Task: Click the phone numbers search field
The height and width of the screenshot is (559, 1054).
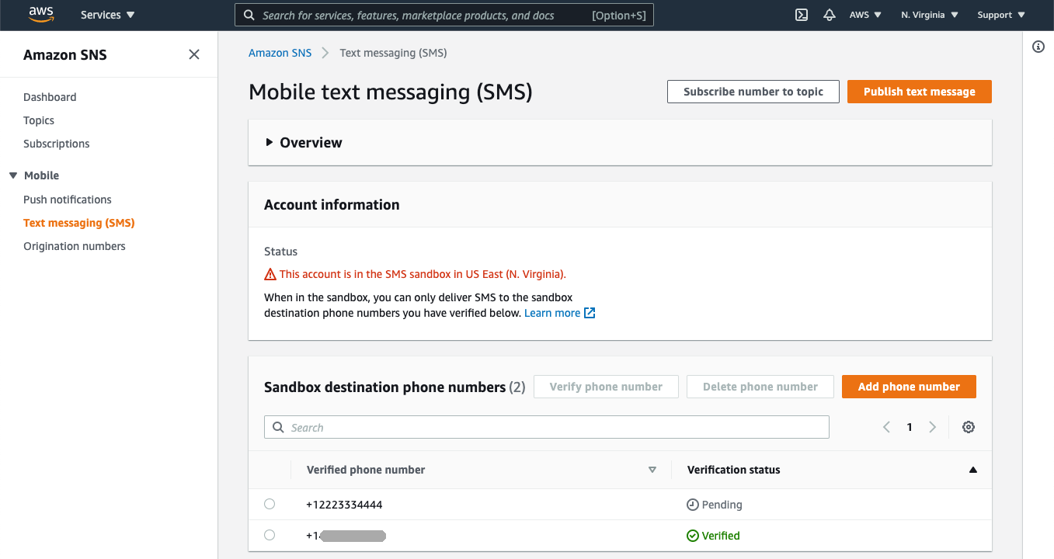Action: [547, 427]
